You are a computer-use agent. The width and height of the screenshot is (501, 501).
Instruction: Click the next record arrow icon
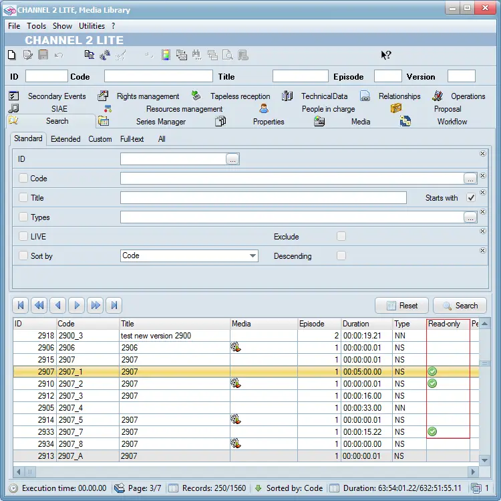(77, 306)
